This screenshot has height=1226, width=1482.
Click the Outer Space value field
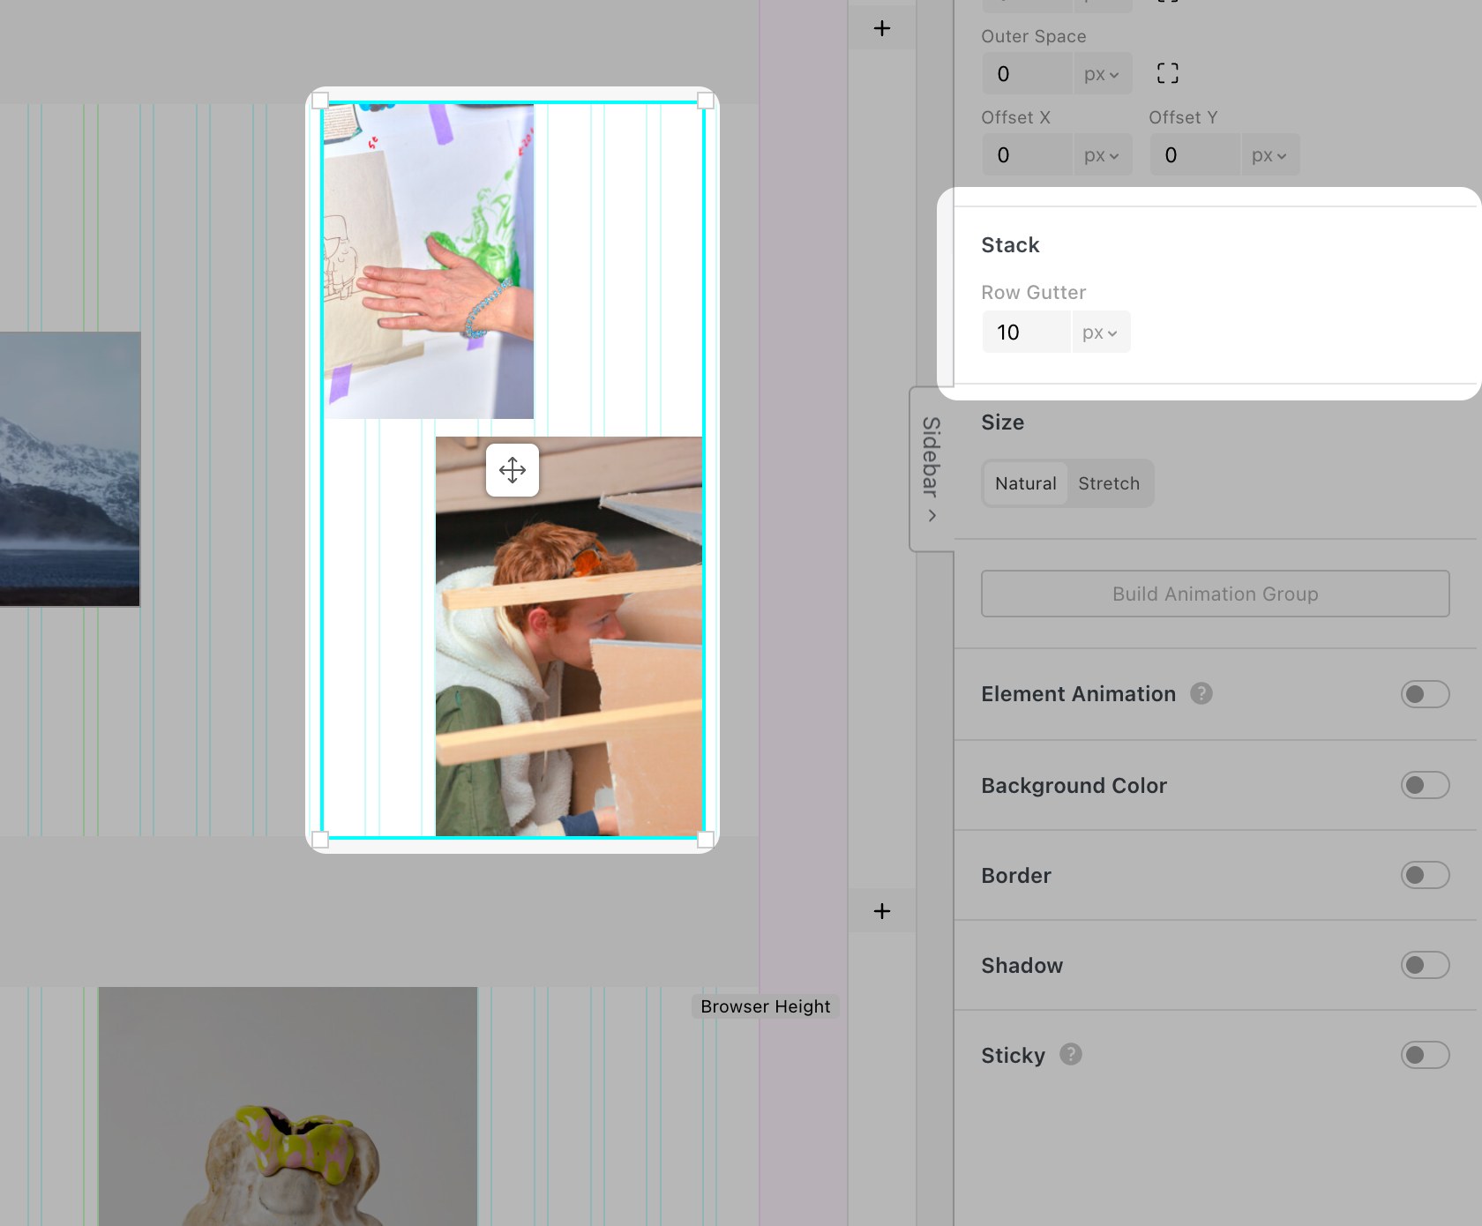click(x=1028, y=74)
